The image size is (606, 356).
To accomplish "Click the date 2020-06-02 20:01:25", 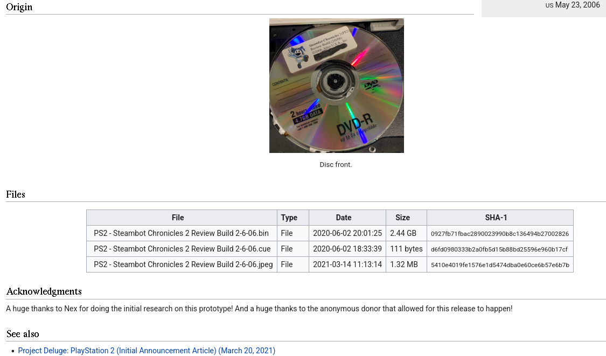I will tap(347, 233).
